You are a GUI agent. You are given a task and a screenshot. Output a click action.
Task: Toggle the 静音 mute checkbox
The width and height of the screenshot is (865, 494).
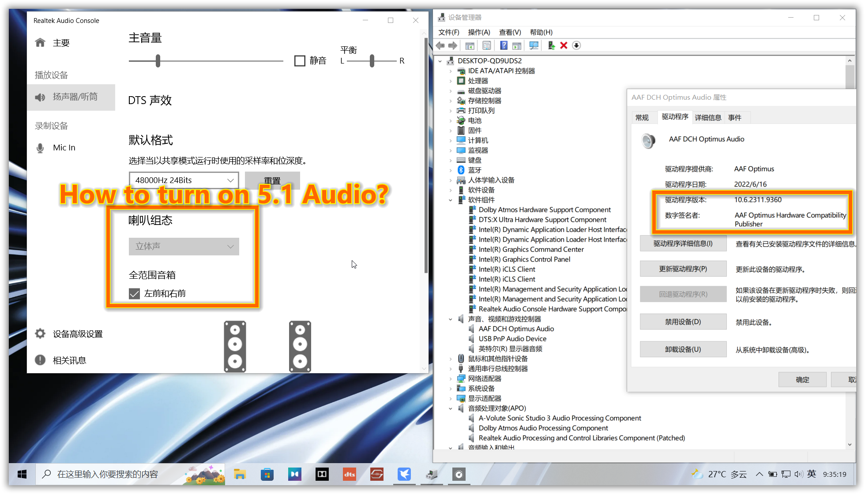coord(300,61)
